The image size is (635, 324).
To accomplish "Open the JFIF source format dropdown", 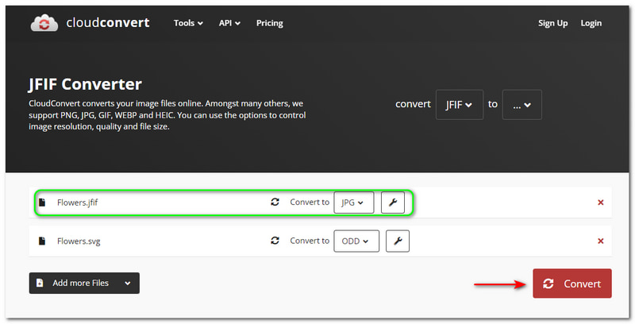I will [459, 105].
